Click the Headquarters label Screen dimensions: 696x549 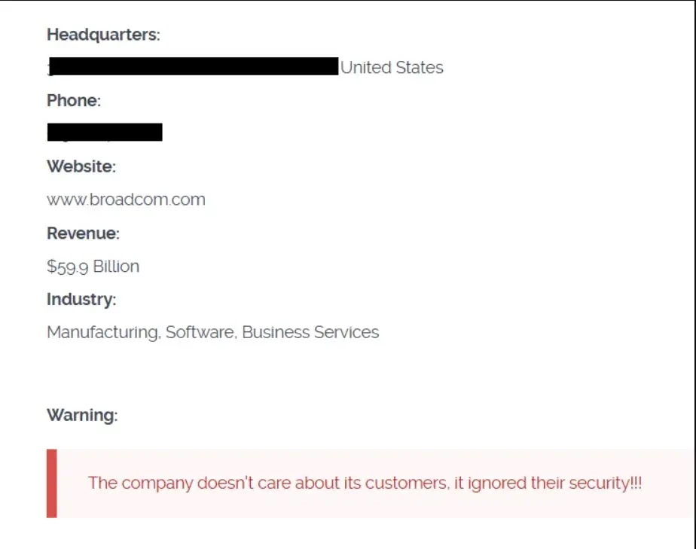coord(103,35)
